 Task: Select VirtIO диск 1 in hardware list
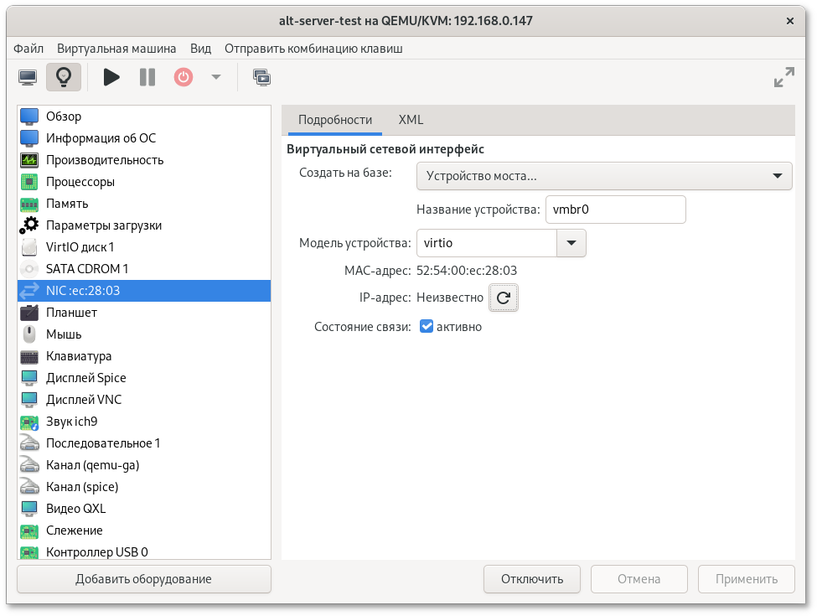point(80,247)
